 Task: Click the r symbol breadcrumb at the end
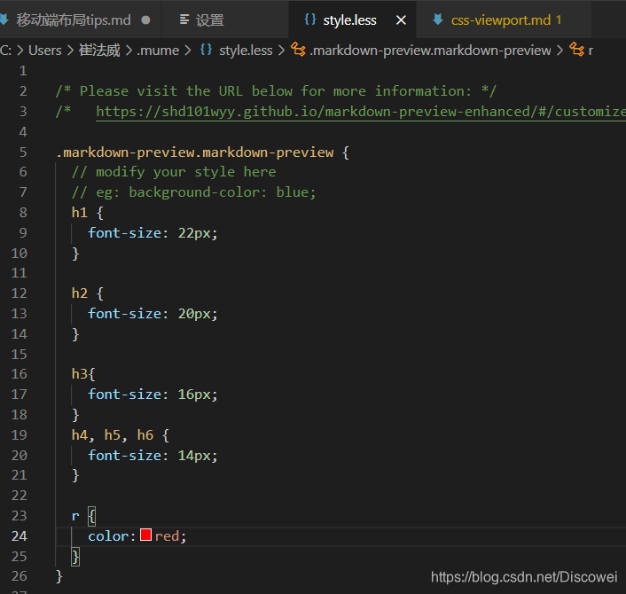point(591,51)
